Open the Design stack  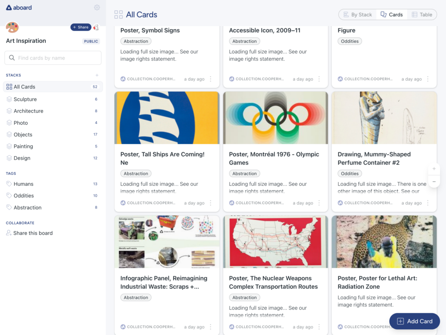53,158
